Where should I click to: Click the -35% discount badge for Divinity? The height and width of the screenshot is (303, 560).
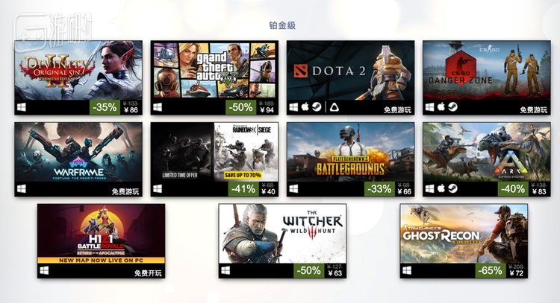[x=105, y=107]
